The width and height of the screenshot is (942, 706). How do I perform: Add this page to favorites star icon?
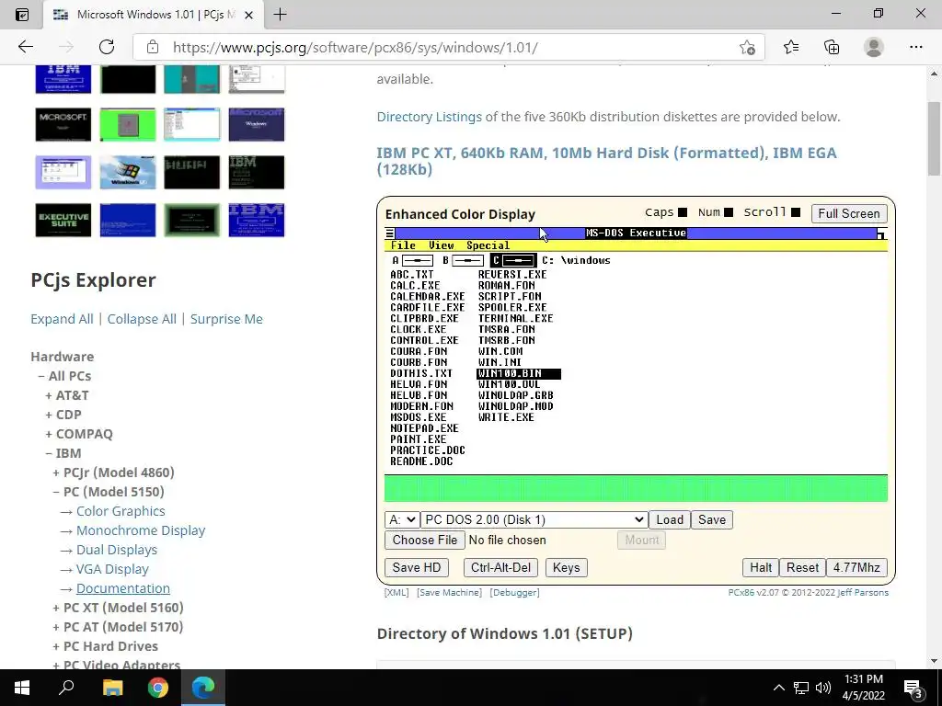point(747,47)
